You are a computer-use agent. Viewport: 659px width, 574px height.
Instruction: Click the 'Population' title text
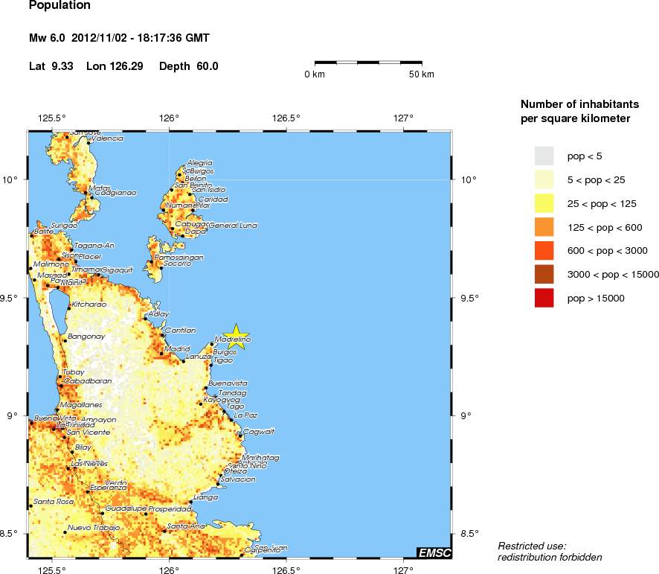pos(60,6)
